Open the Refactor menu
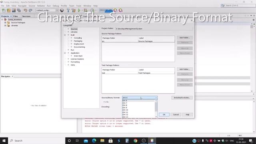 coord(41,6)
